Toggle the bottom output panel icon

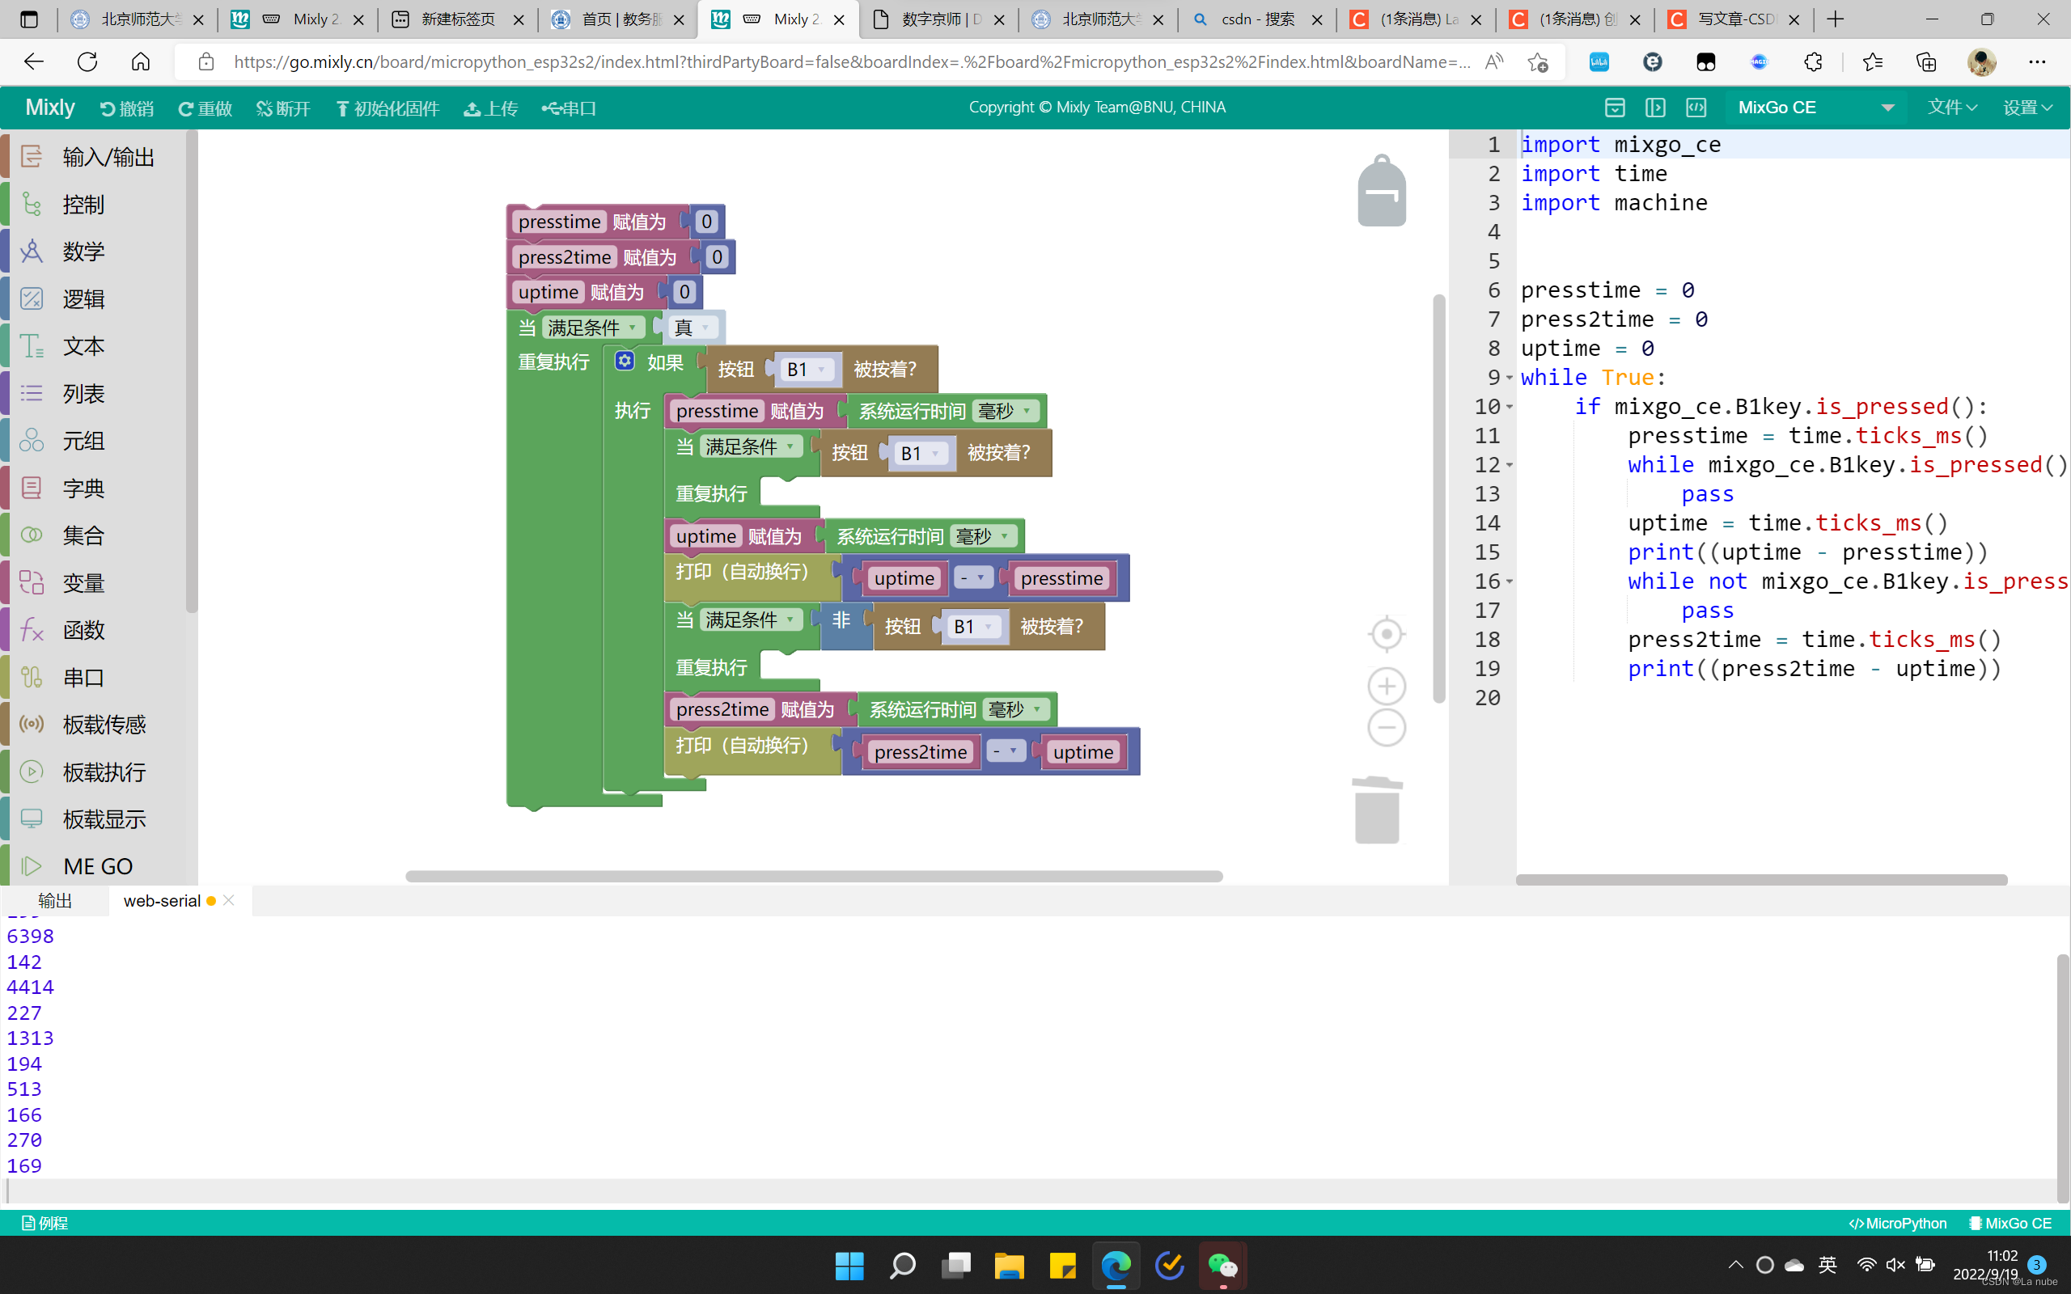[1615, 108]
